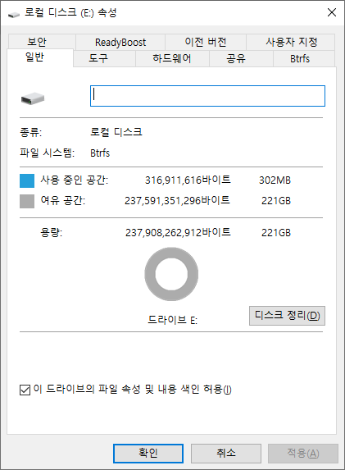Click the 종류: label
345x470 pixels.
[x=31, y=132]
